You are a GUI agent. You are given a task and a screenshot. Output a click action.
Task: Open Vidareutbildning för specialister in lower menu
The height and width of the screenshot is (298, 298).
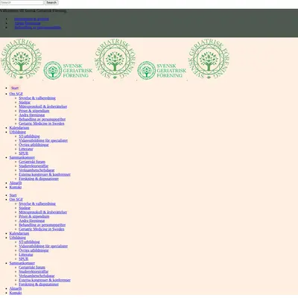coord(43,246)
